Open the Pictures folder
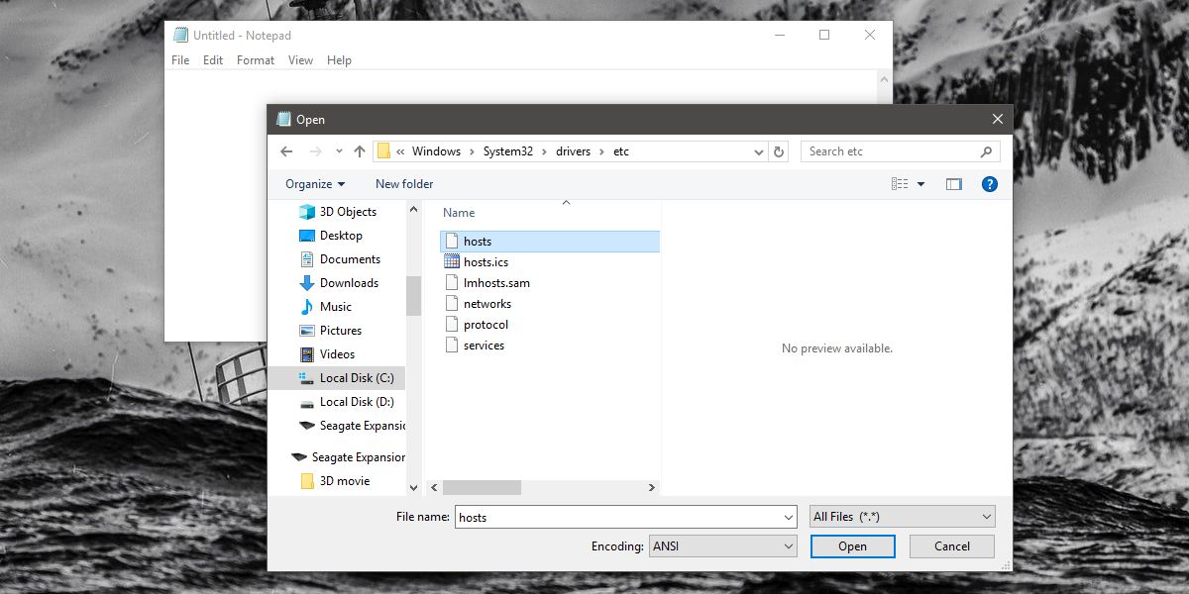This screenshot has height=594, width=1189. tap(341, 331)
